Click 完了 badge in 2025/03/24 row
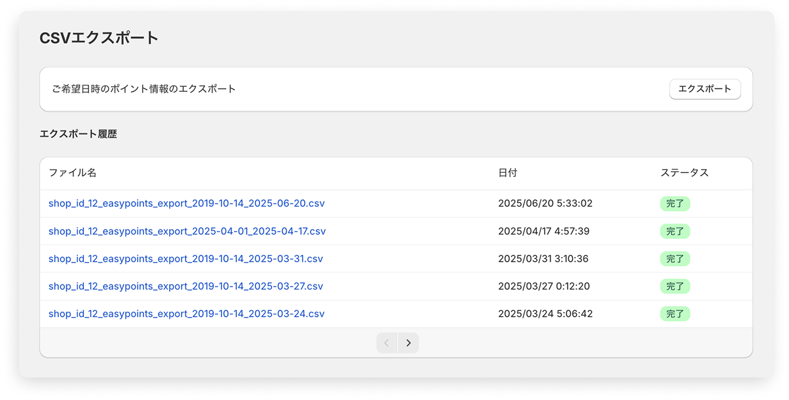Screen dimensions: 789x400 point(675,314)
